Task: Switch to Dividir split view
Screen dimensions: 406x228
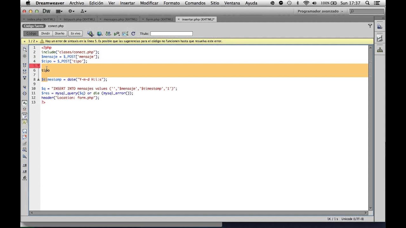Action: coord(45,33)
